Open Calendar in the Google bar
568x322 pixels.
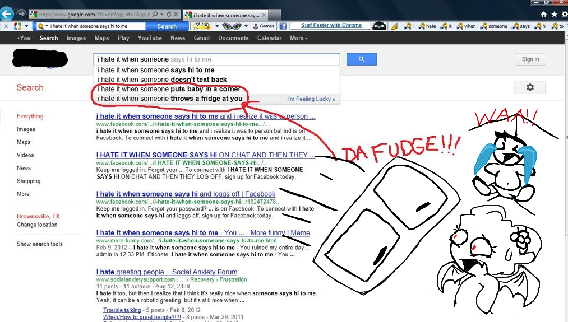coord(269,38)
